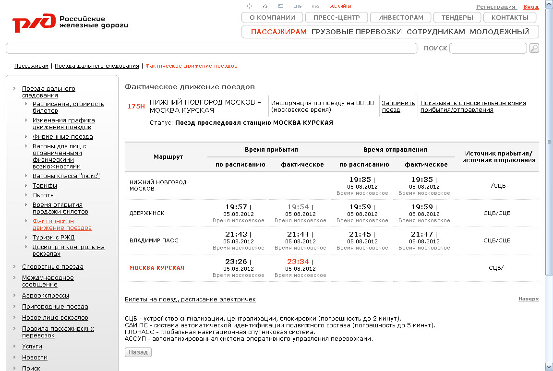Select 'Тарифы' in the sidebar

coord(45,186)
